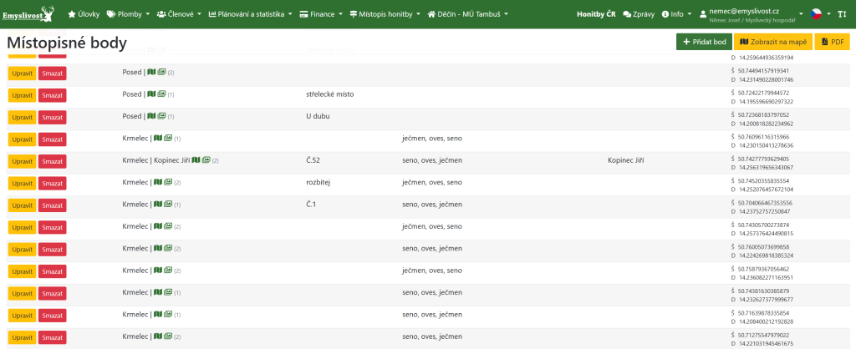Open gallery icon in row with latitude 50.71275547979022
The image size is (856, 349).
click(x=169, y=336)
